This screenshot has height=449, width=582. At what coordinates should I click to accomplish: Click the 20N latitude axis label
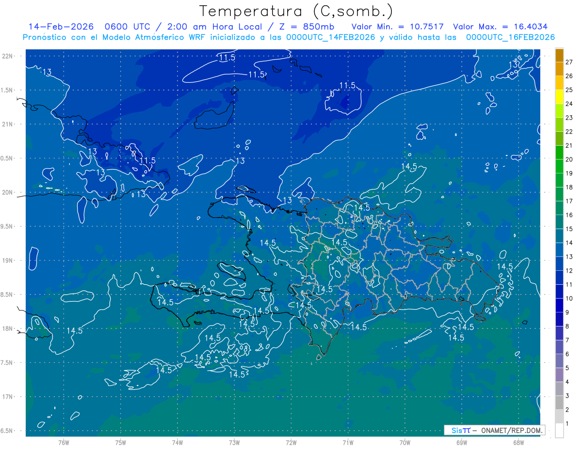8,192
